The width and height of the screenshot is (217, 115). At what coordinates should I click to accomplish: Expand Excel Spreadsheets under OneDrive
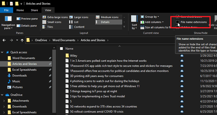click(x=4, y=112)
